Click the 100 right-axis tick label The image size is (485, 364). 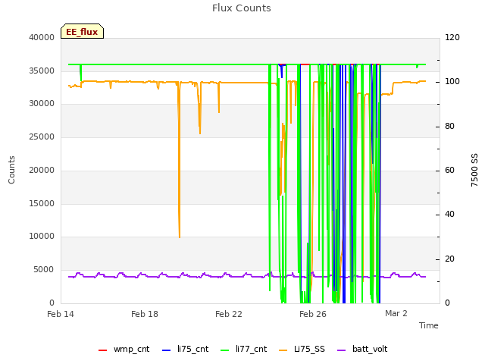tap(452, 82)
